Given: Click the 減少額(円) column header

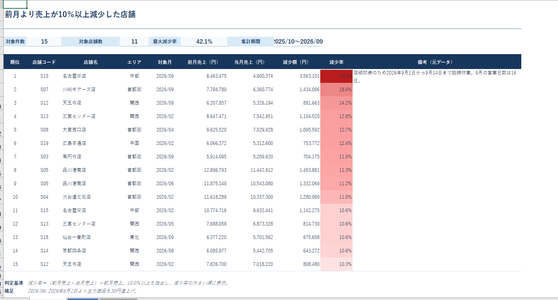Looking at the screenshot, I should (296, 62).
